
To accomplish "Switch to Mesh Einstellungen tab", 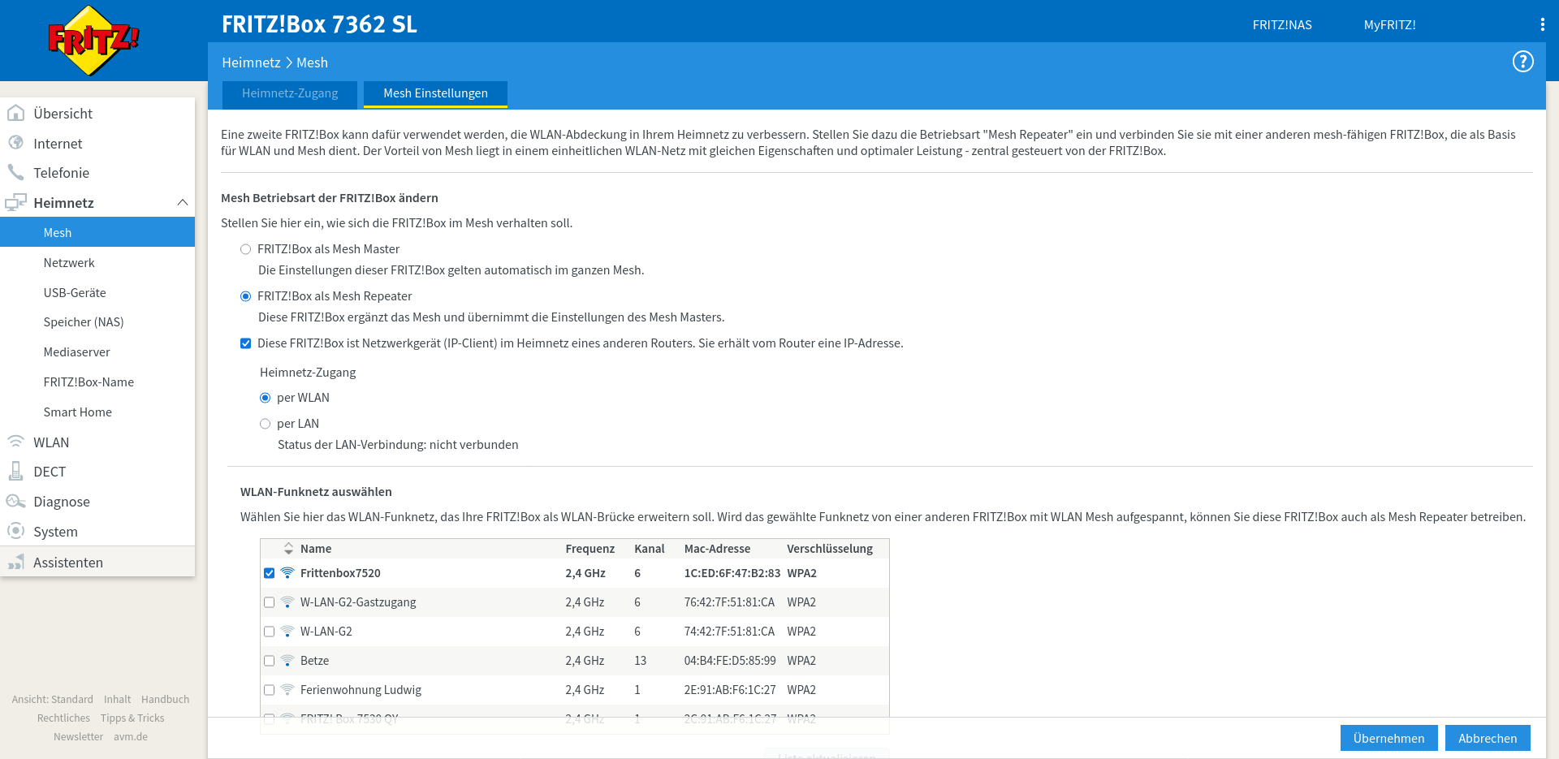I will [x=435, y=93].
